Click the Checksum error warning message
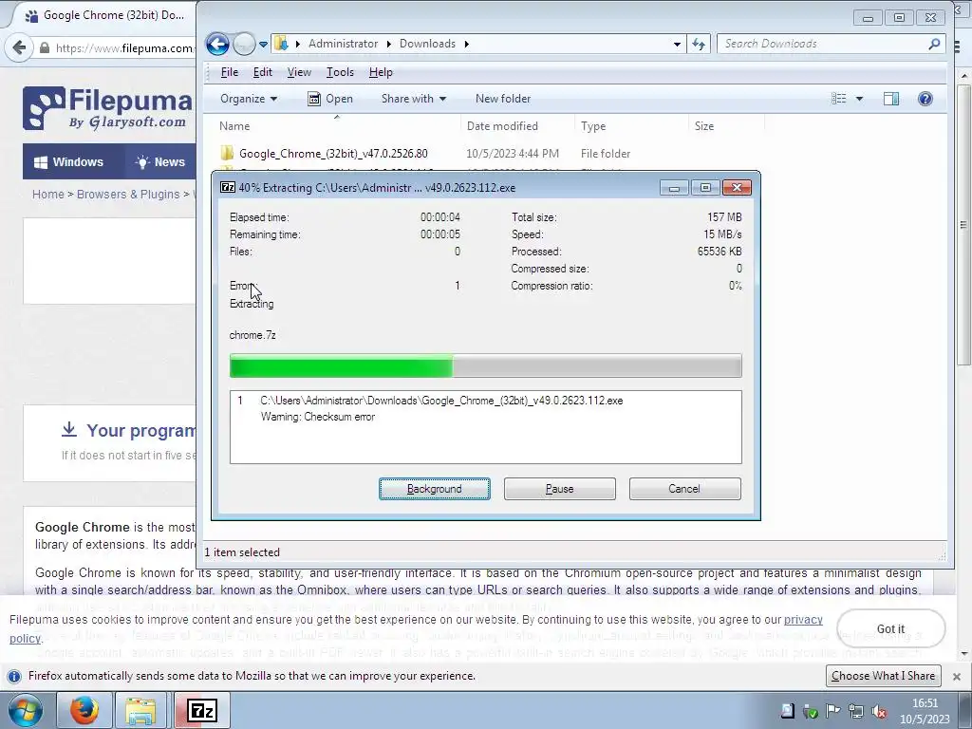 (x=317, y=417)
